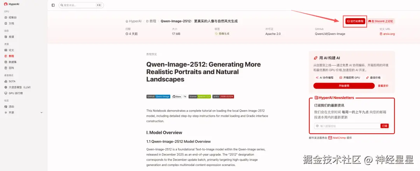
Task: Click 教程 breadcrumb link
Action: coord(151,21)
